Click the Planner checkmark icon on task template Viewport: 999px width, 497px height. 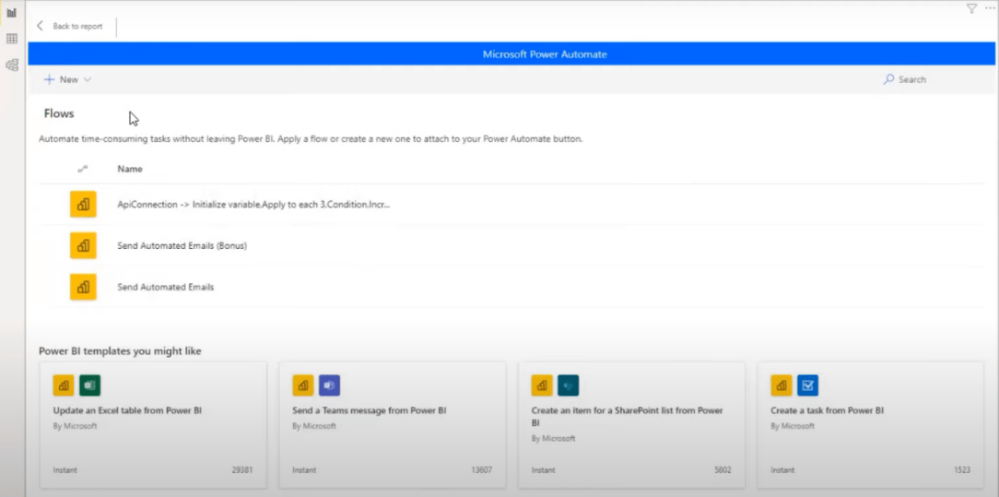pyautogui.click(x=808, y=385)
